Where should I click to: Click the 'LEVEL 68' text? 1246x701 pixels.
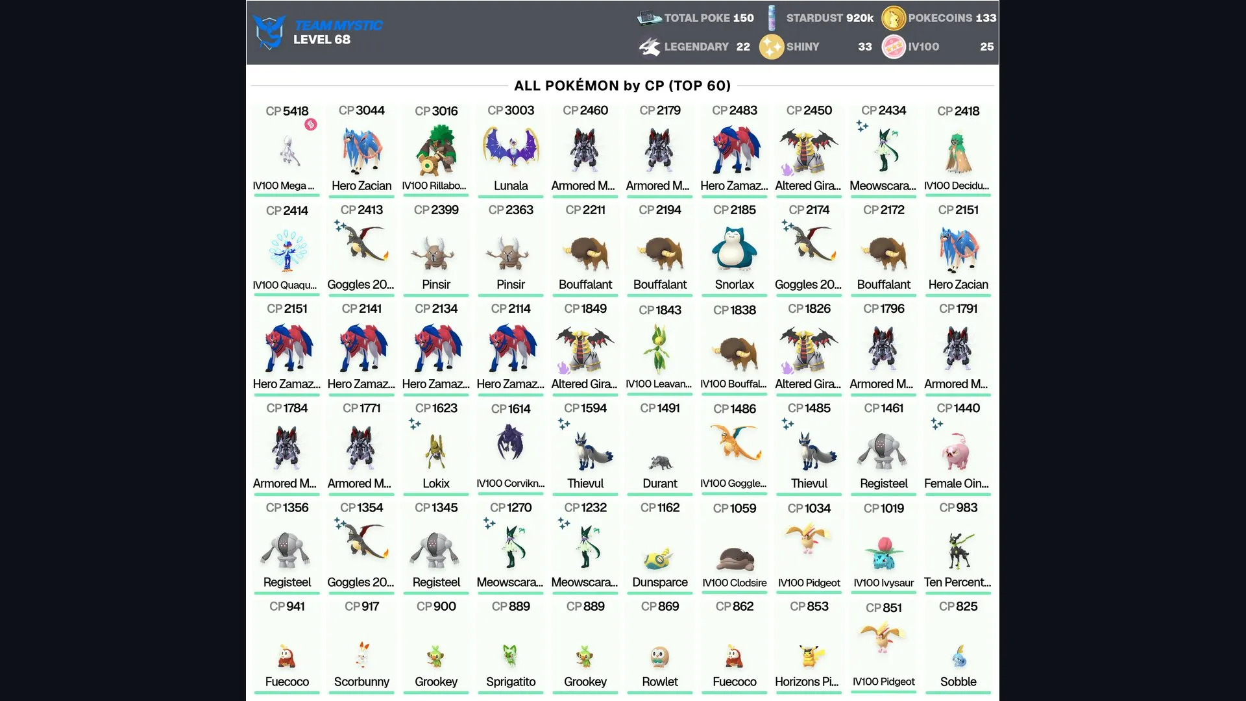pos(322,40)
